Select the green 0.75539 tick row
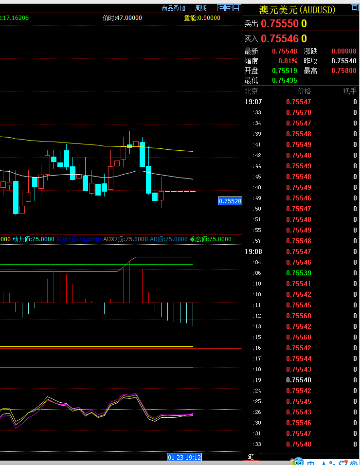The width and height of the screenshot is (360, 465). [x=301, y=273]
